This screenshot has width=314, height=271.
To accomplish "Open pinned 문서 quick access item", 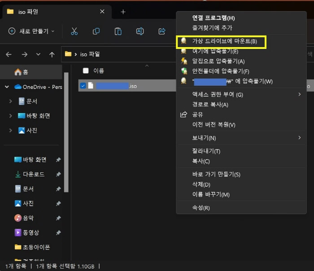I will click(24, 189).
